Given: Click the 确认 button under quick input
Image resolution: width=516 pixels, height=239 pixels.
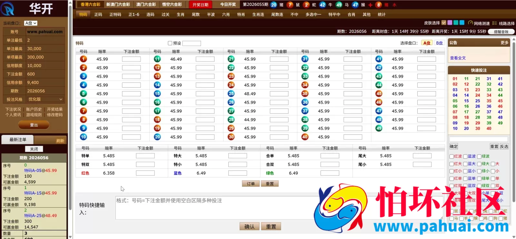Looking at the screenshot, I should click(249, 226).
